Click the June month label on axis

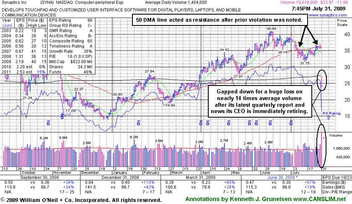pos(266,172)
